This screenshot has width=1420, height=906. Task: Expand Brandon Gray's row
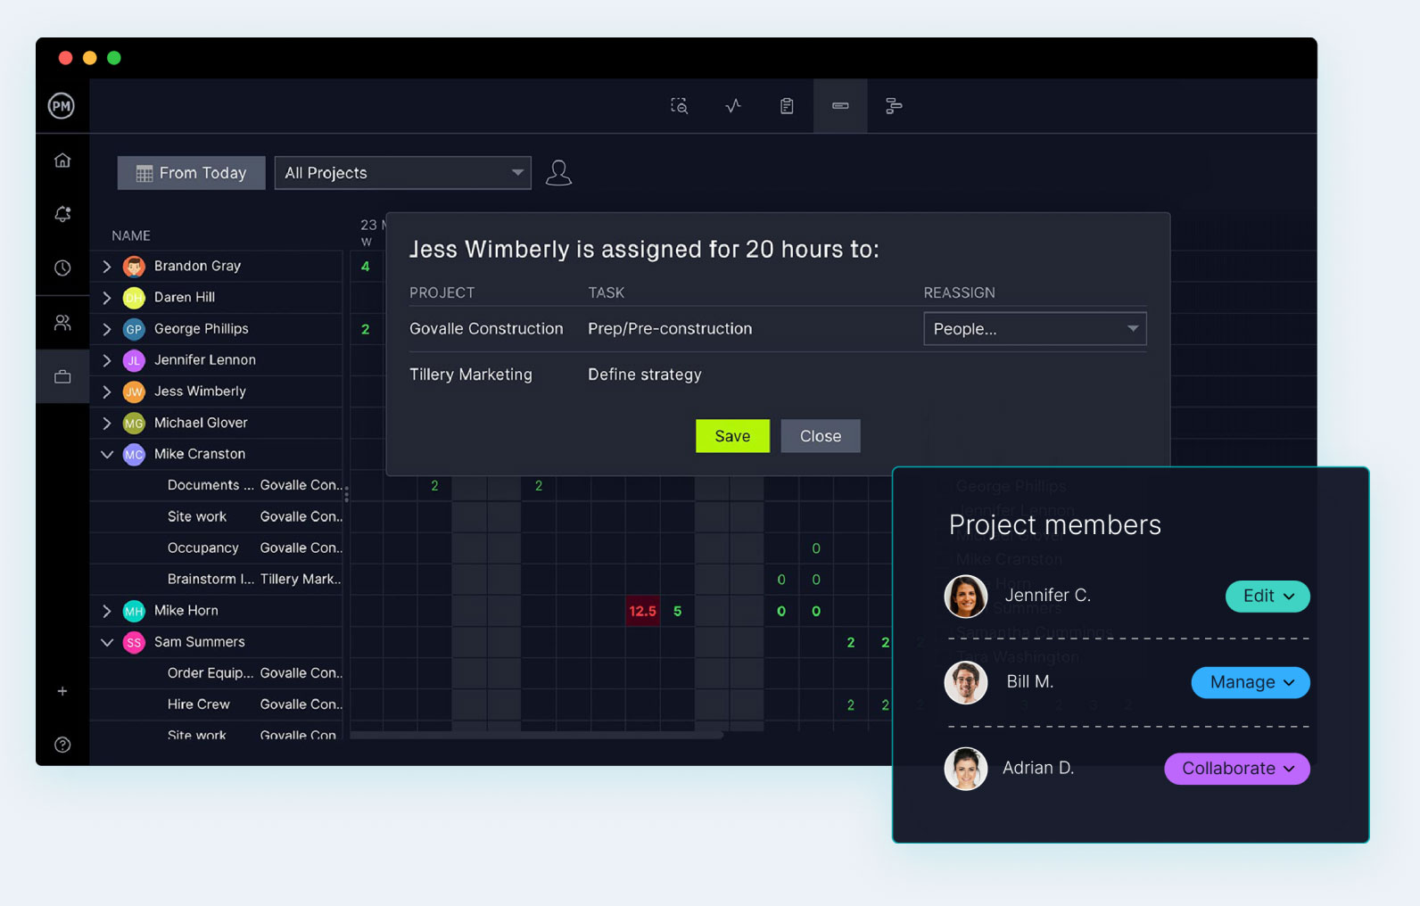pyautogui.click(x=107, y=267)
